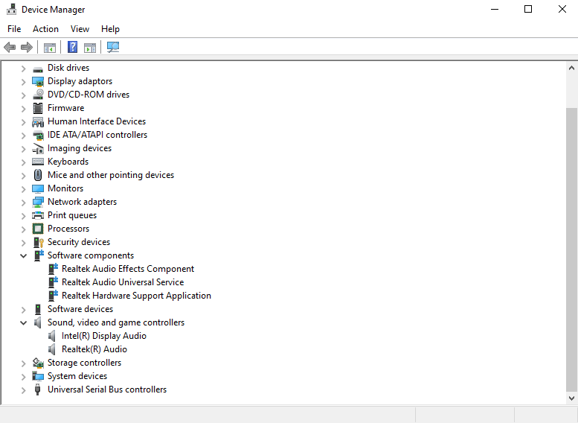Click the Processors chip icon
The width and height of the screenshot is (578, 423).
tap(38, 229)
